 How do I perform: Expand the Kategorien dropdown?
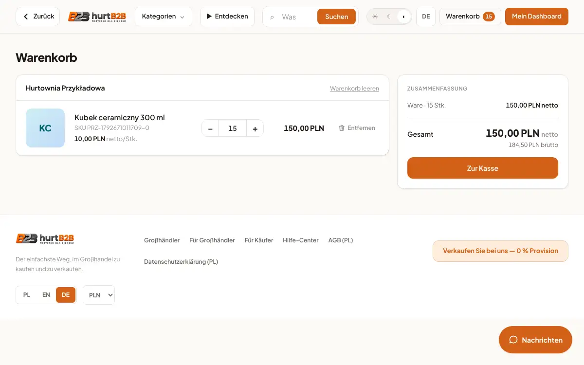point(164,17)
